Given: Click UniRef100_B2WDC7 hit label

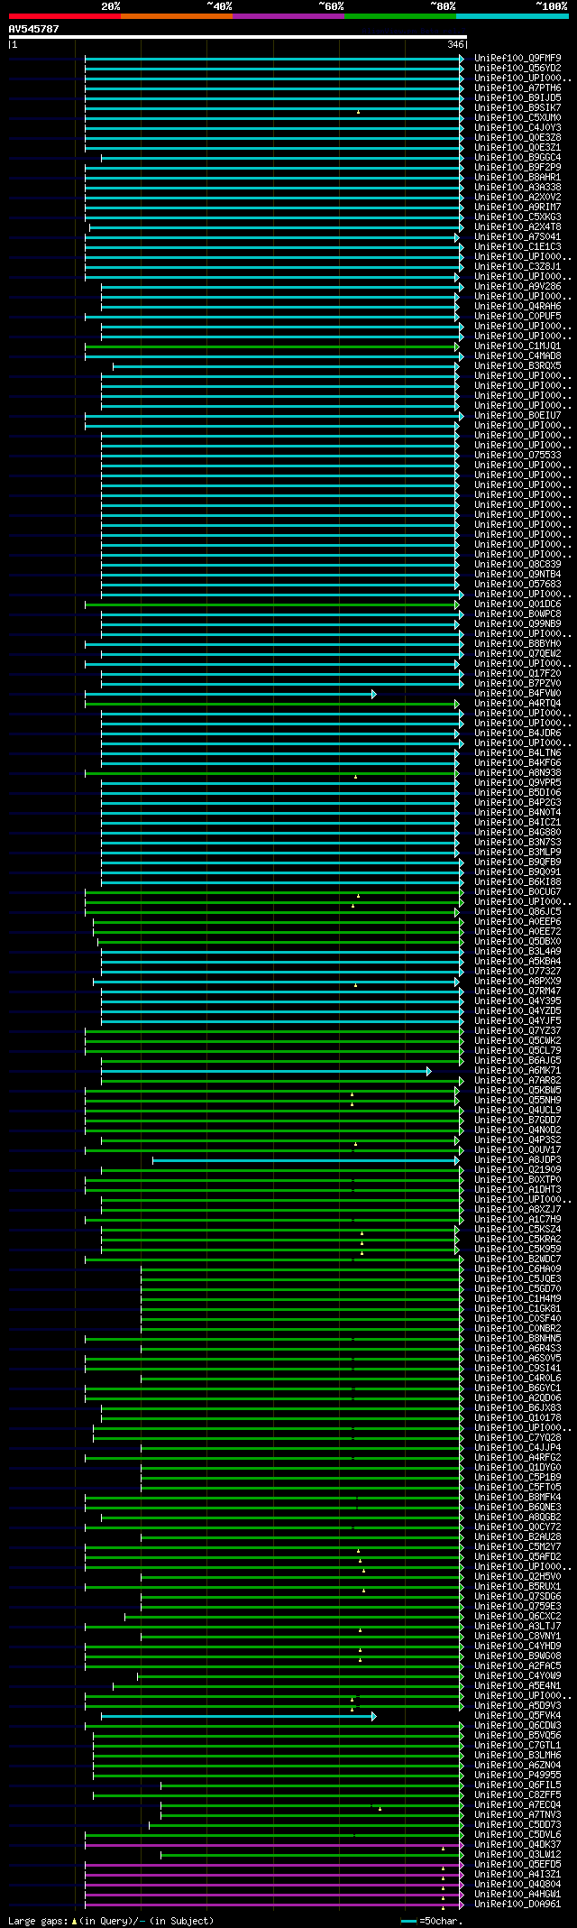Looking at the screenshot, I should point(517,1259).
